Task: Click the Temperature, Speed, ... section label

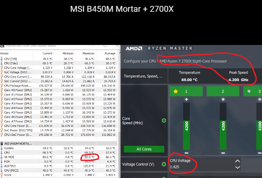Action: click(143, 76)
